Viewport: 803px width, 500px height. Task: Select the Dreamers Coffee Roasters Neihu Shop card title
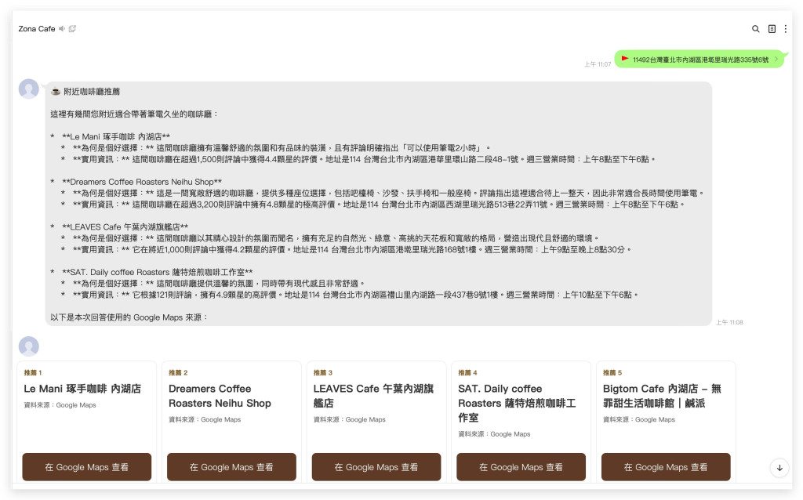[x=220, y=396]
